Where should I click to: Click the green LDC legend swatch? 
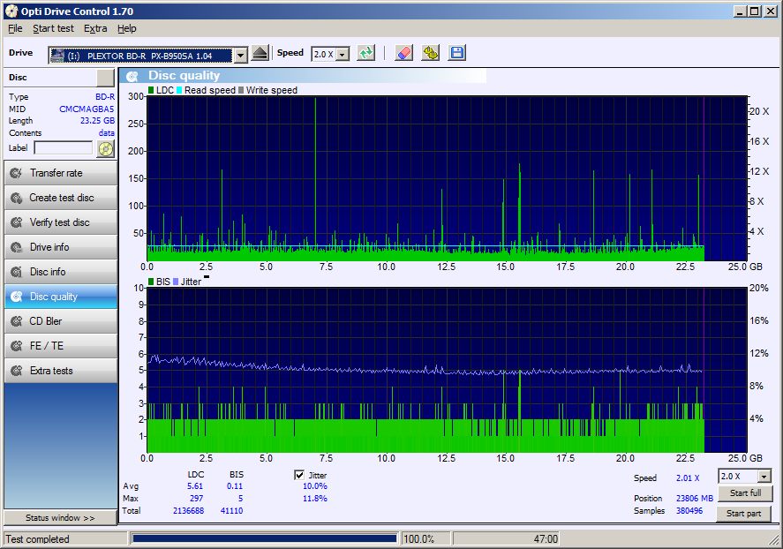(151, 90)
